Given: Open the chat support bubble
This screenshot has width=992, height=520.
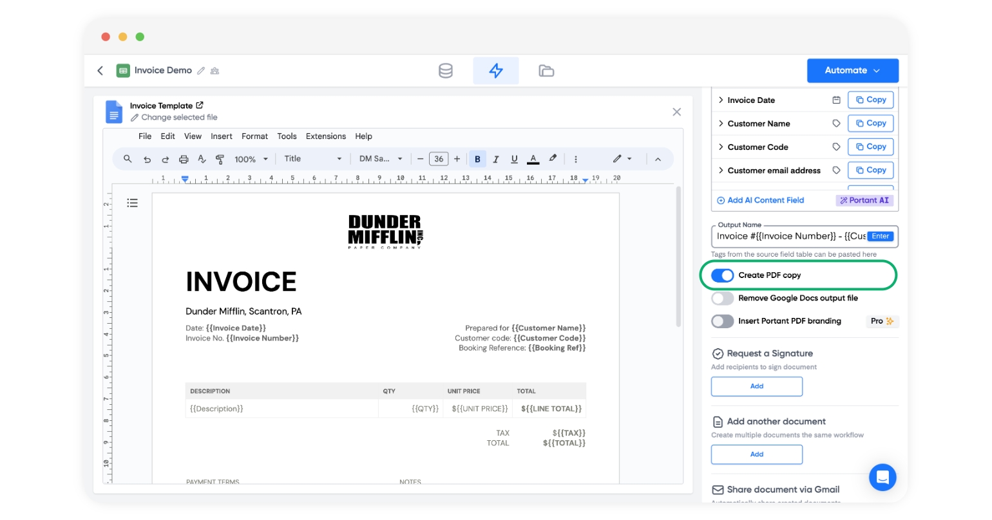Looking at the screenshot, I should coord(882,478).
